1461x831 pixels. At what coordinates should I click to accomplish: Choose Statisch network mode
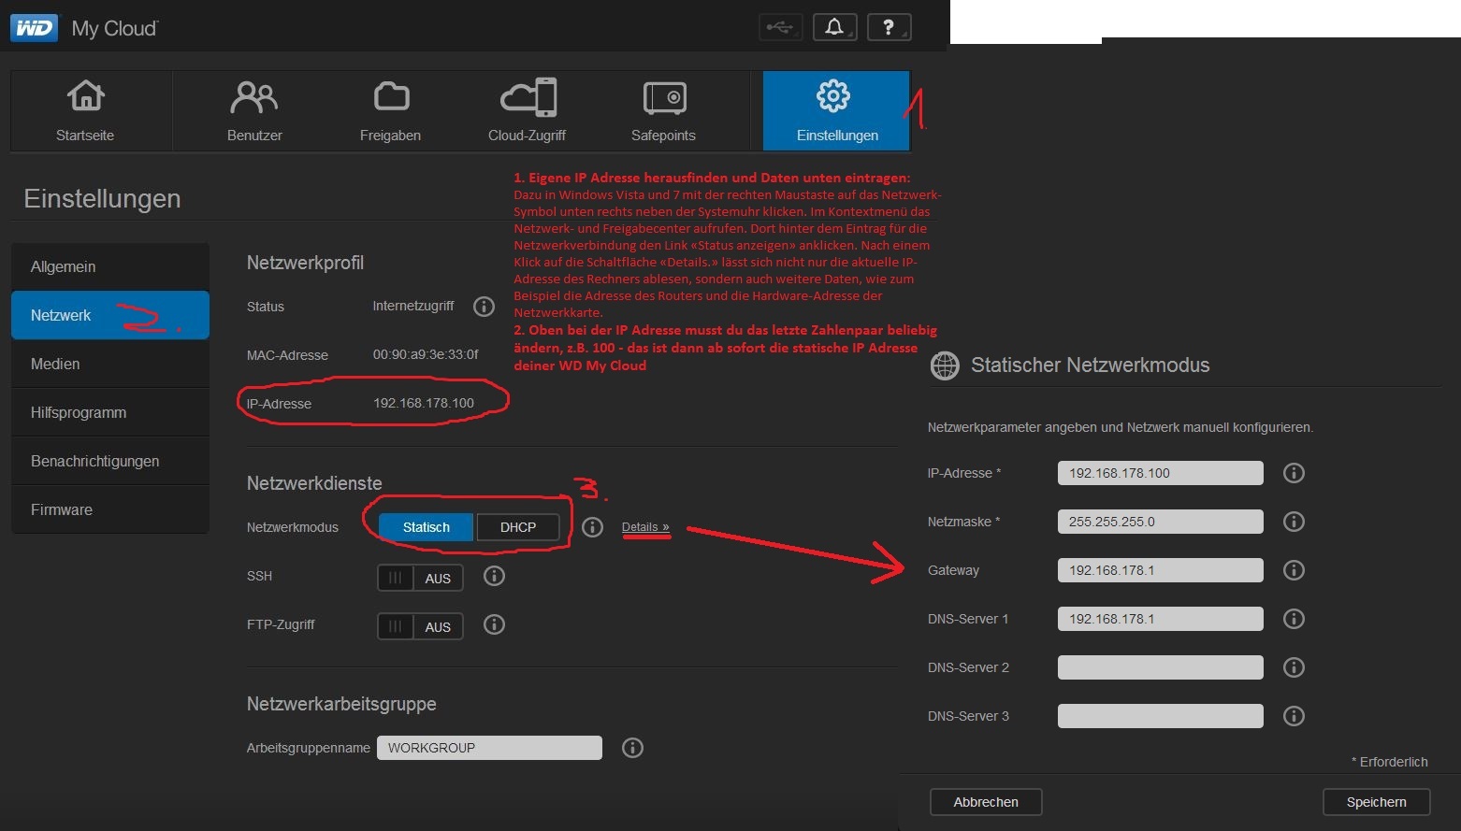[x=427, y=527]
